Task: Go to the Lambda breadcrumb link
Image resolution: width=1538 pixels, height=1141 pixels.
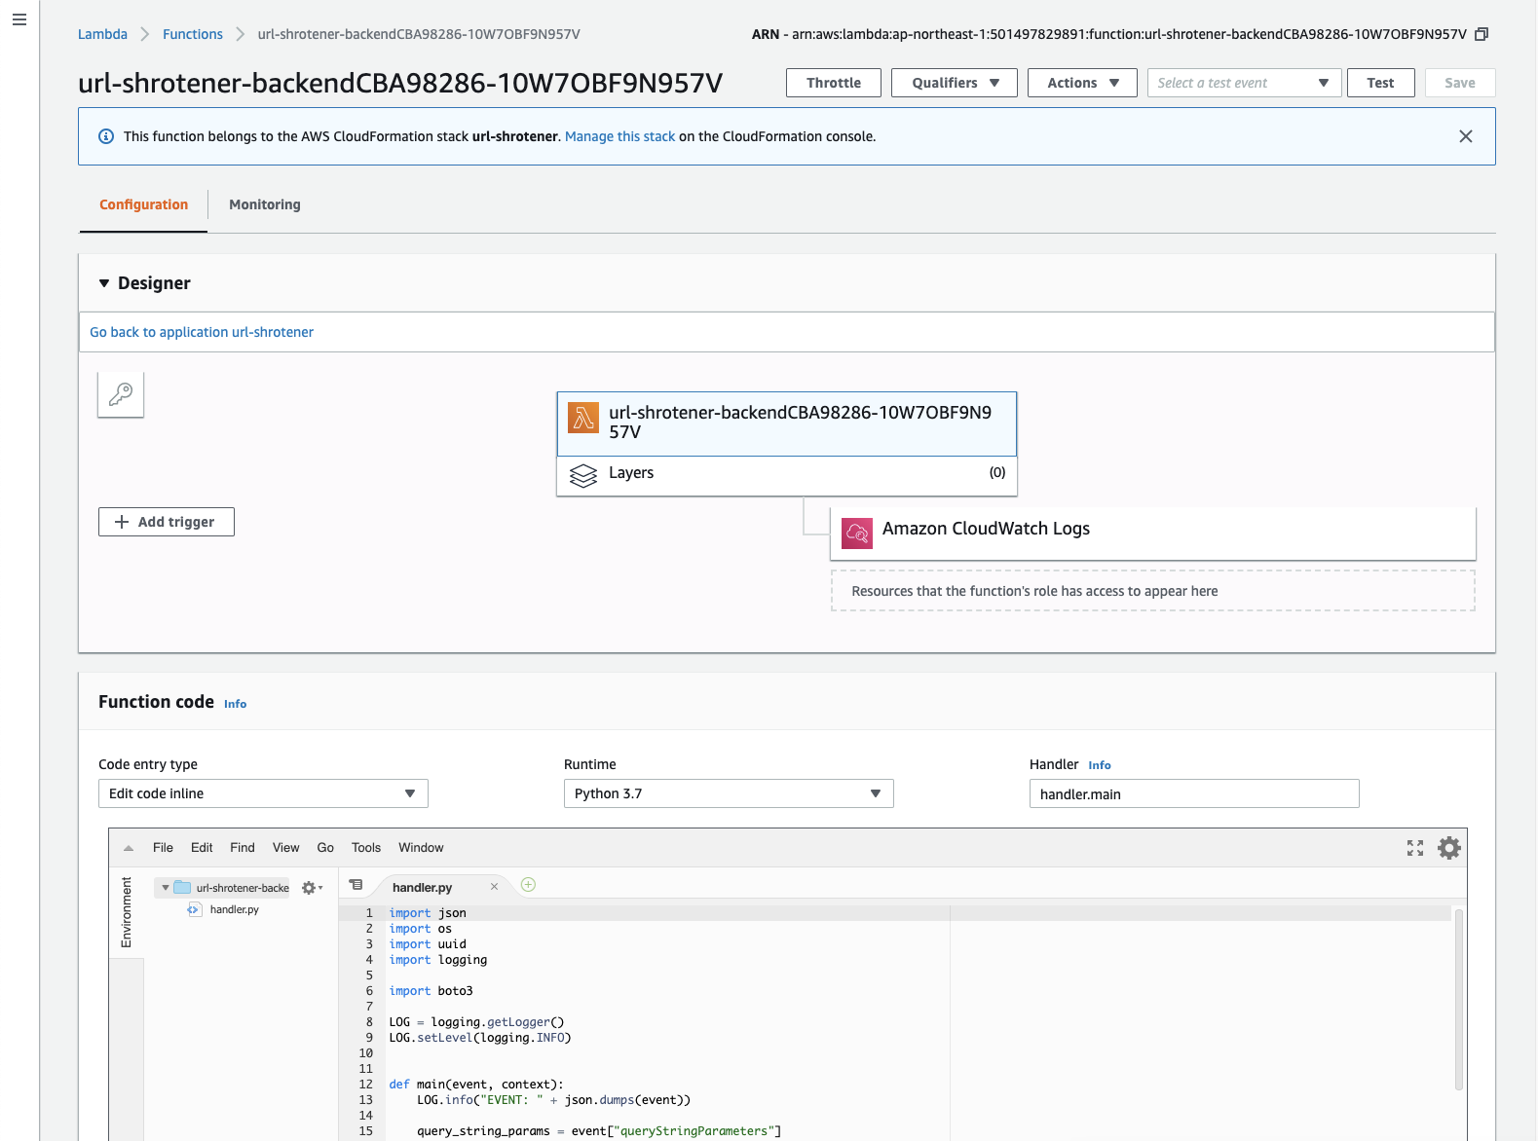Action: pyautogui.click(x=102, y=34)
